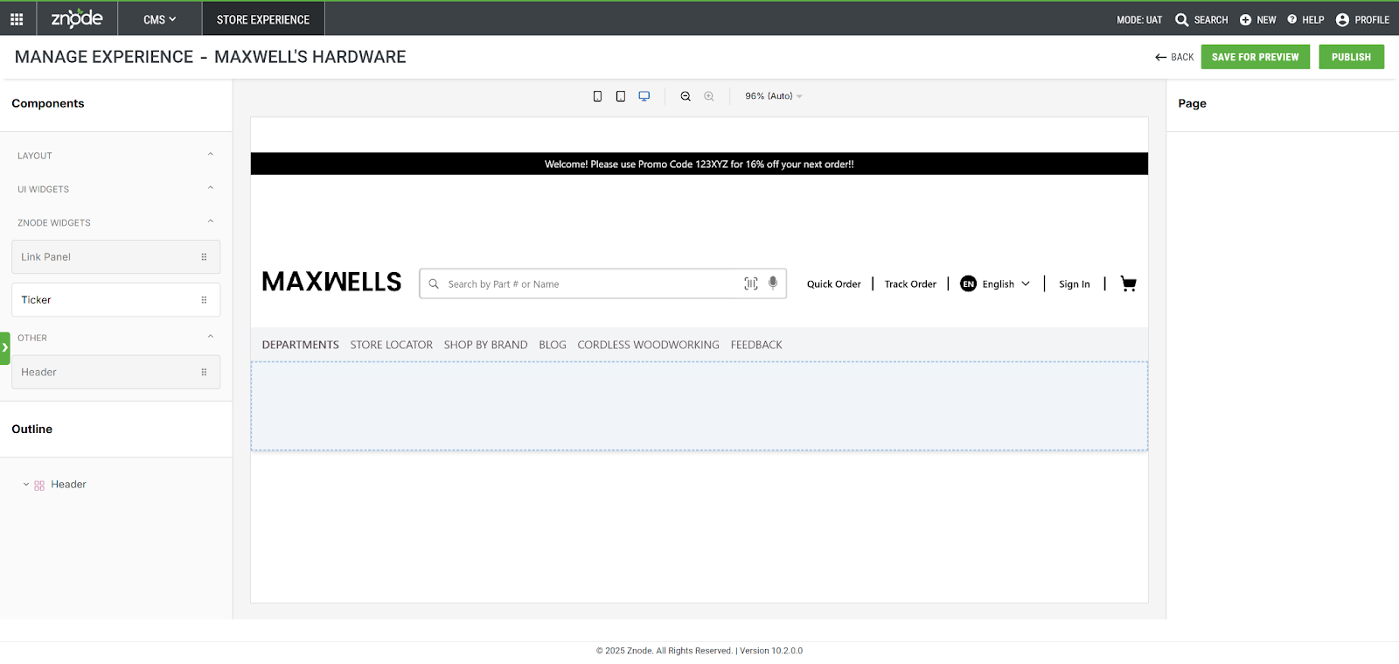The width and height of the screenshot is (1399, 664).
Task: Open the Store Locator menu item
Action: [x=392, y=345]
